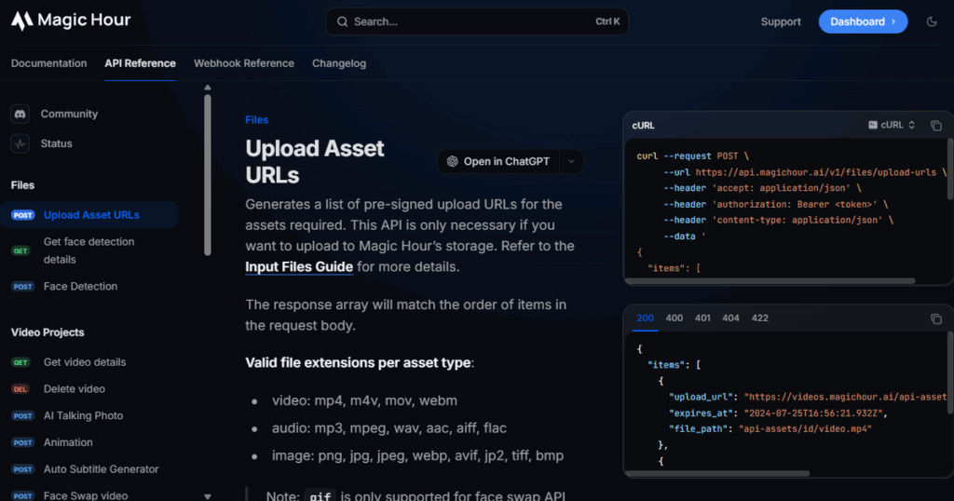
Task: Click POST badge beside Auto Subtitle Generator
Action: pyautogui.click(x=23, y=469)
